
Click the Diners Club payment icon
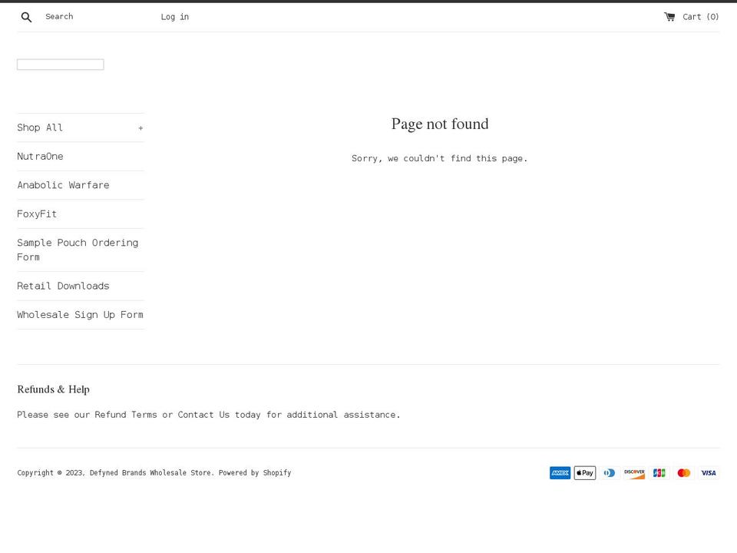[610, 472]
